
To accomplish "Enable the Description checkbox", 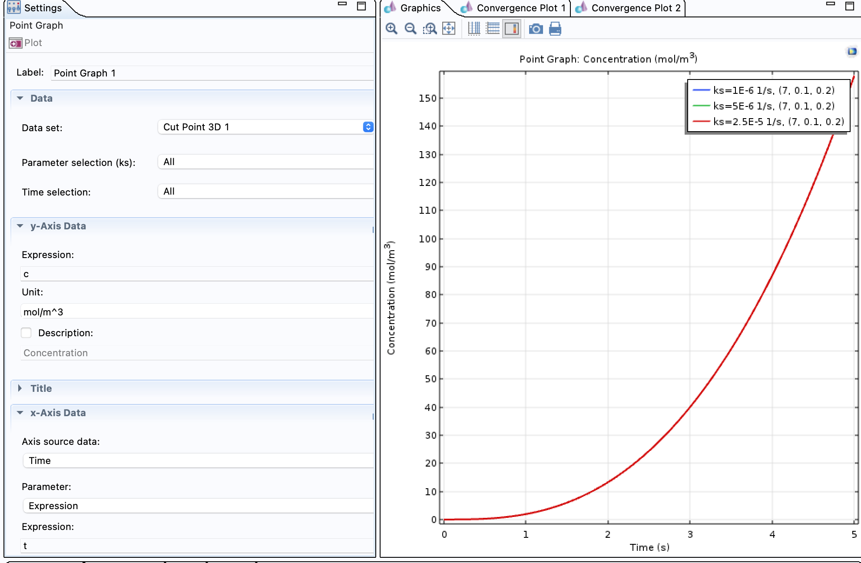I will click(x=26, y=333).
